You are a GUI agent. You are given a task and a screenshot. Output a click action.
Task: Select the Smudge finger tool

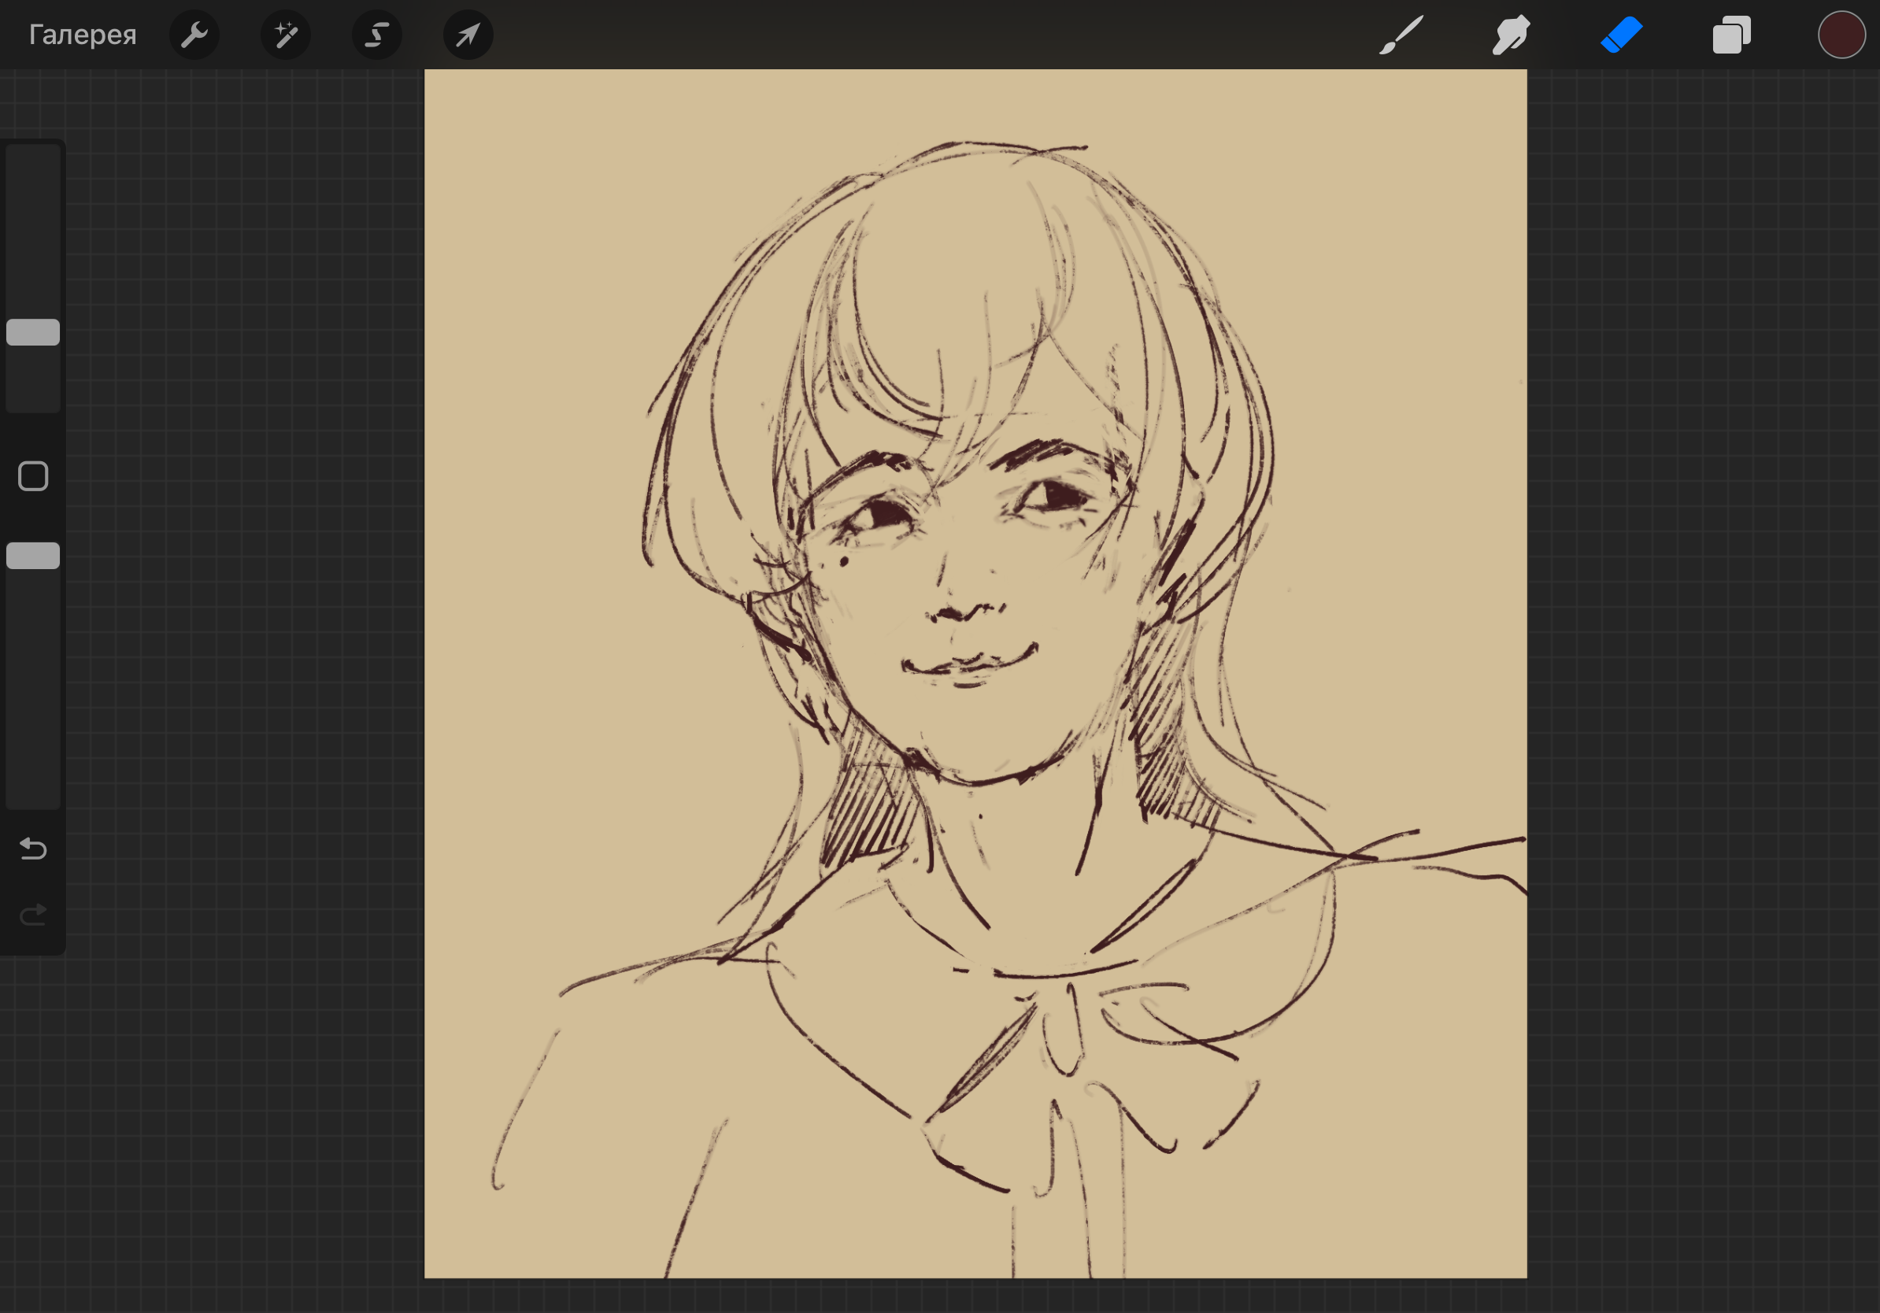1511,35
